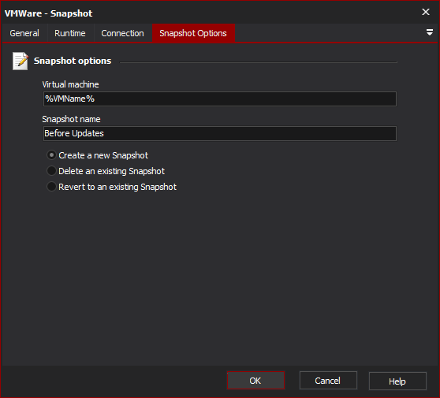The height and width of the screenshot is (398, 440).
Task: Close the VMWare Snapshot dialog
Action: click(426, 12)
